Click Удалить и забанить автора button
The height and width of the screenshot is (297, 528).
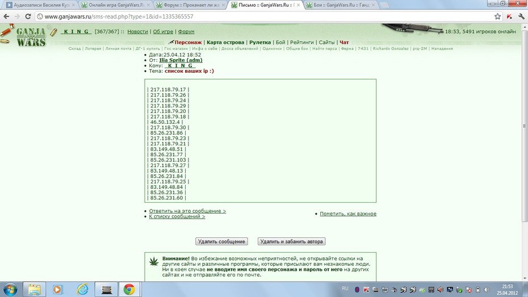tap(292, 241)
